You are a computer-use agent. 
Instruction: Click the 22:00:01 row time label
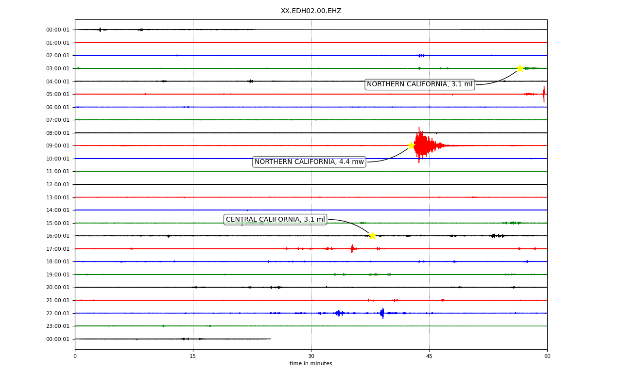click(x=58, y=313)
